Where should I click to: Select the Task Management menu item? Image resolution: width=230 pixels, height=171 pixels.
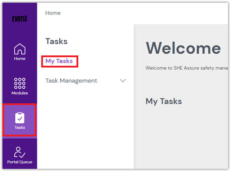coord(71,81)
